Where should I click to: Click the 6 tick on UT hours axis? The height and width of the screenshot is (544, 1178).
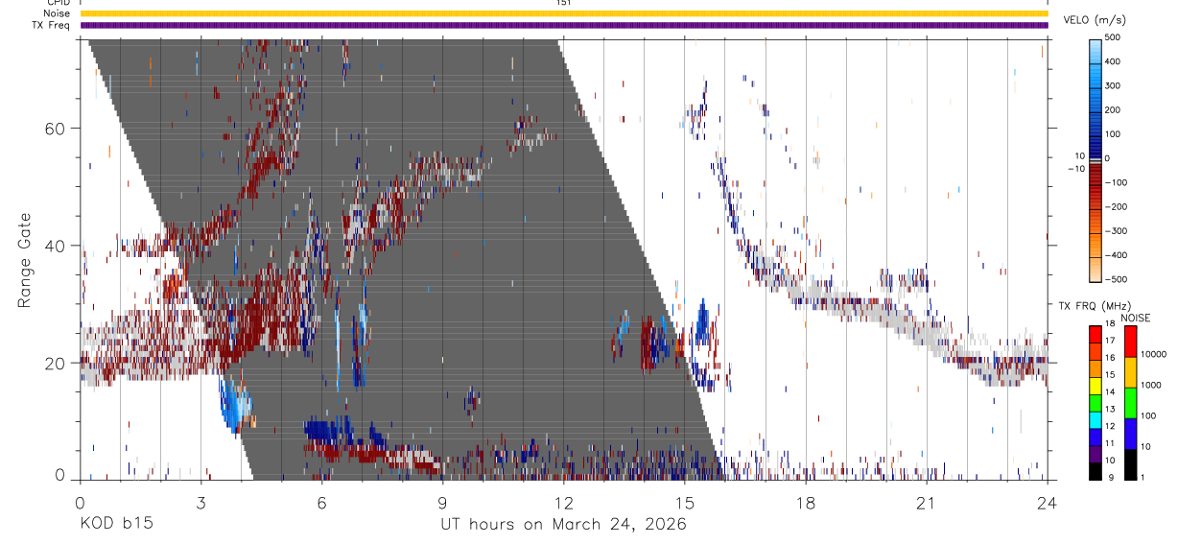point(321,502)
